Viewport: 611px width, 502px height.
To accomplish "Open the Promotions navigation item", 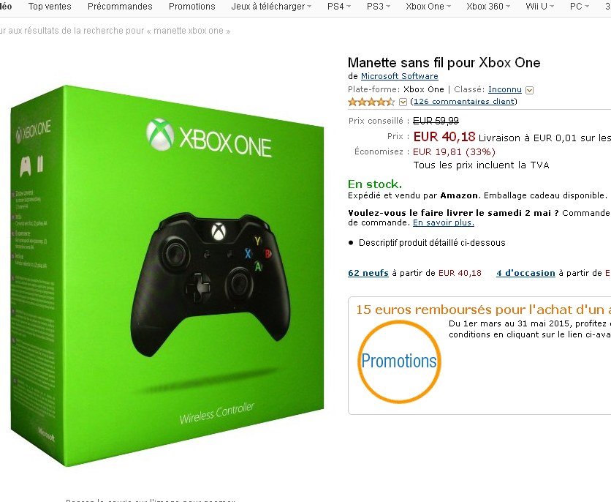I will point(191,7).
